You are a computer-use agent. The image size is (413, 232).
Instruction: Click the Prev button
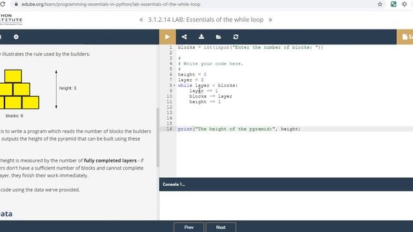[x=189, y=227]
